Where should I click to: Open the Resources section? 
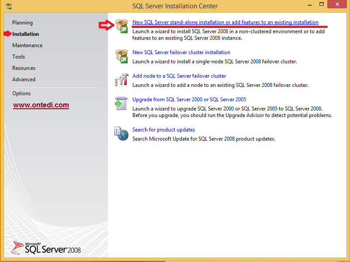point(24,68)
